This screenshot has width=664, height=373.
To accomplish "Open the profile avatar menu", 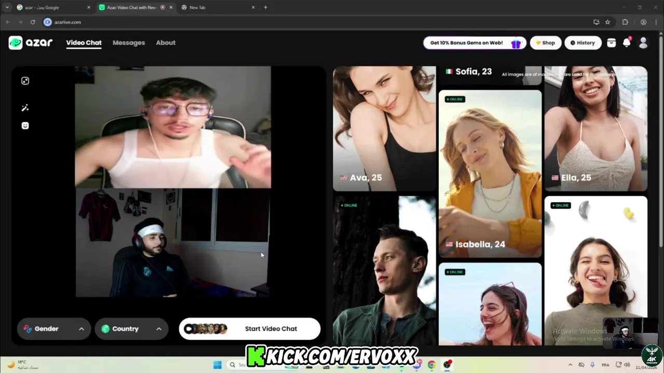I will click(x=643, y=43).
